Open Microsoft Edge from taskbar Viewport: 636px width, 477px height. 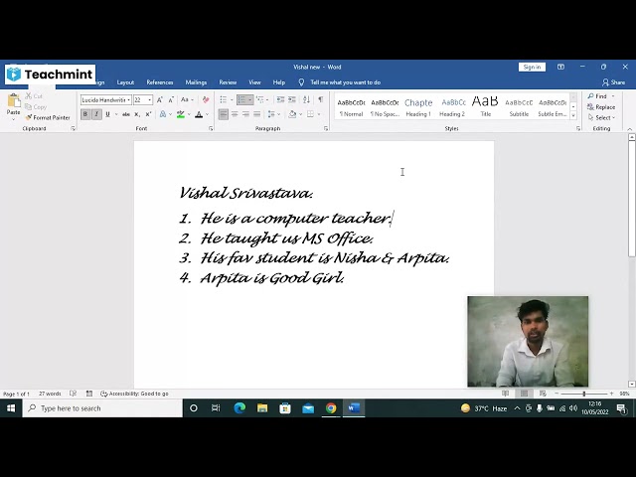tap(239, 408)
